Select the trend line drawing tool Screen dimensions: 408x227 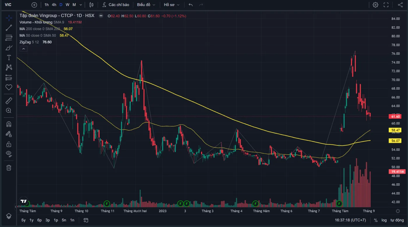[x=9, y=28]
